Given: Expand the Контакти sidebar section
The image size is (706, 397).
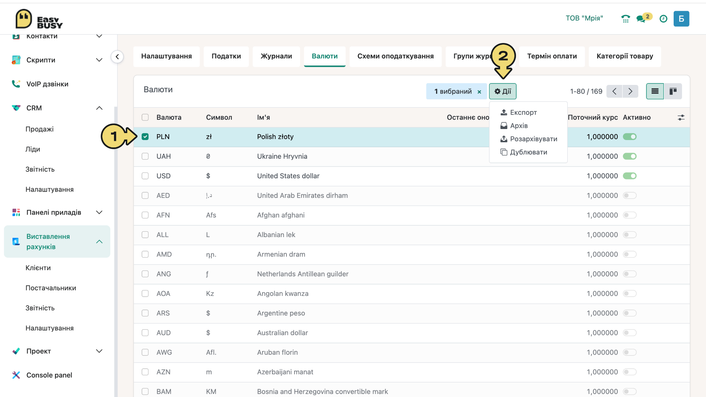Looking at the screenshot, I should click(x=99, y=36).
